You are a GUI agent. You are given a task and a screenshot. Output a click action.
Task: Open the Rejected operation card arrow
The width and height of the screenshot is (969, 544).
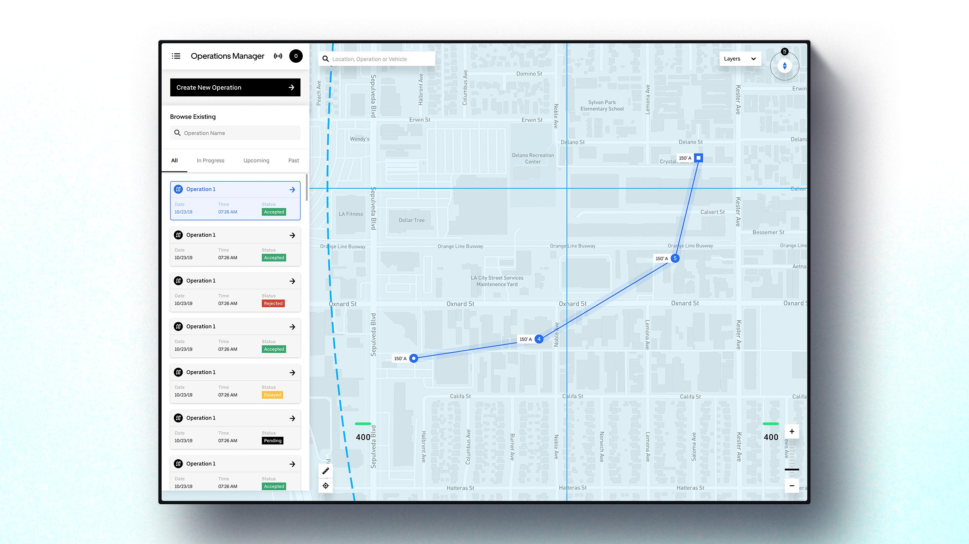(292, 281)
